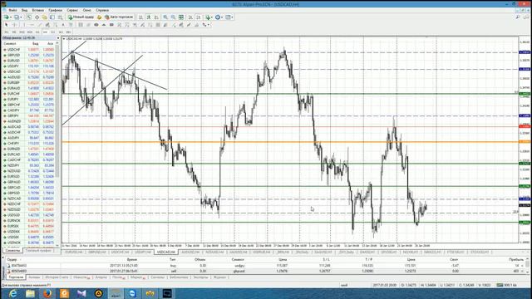Open the Profiles toolbar icon
Image resolution: width=532 pixels, height=299 pixels.
17,17
